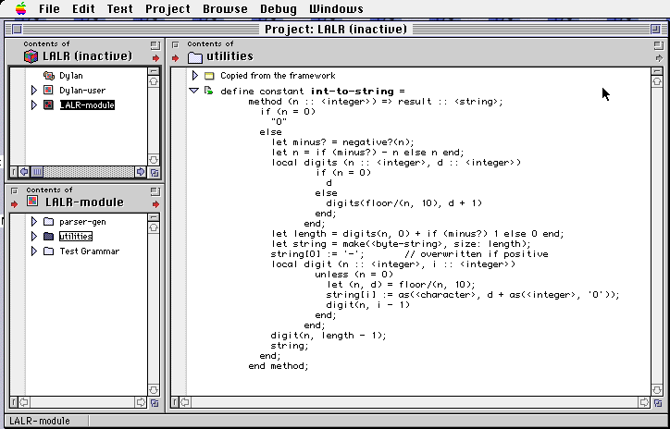Screen dimensions: 670x429
Task: Click the Test Grammar folder icon
Action: [x=48, y=251]
